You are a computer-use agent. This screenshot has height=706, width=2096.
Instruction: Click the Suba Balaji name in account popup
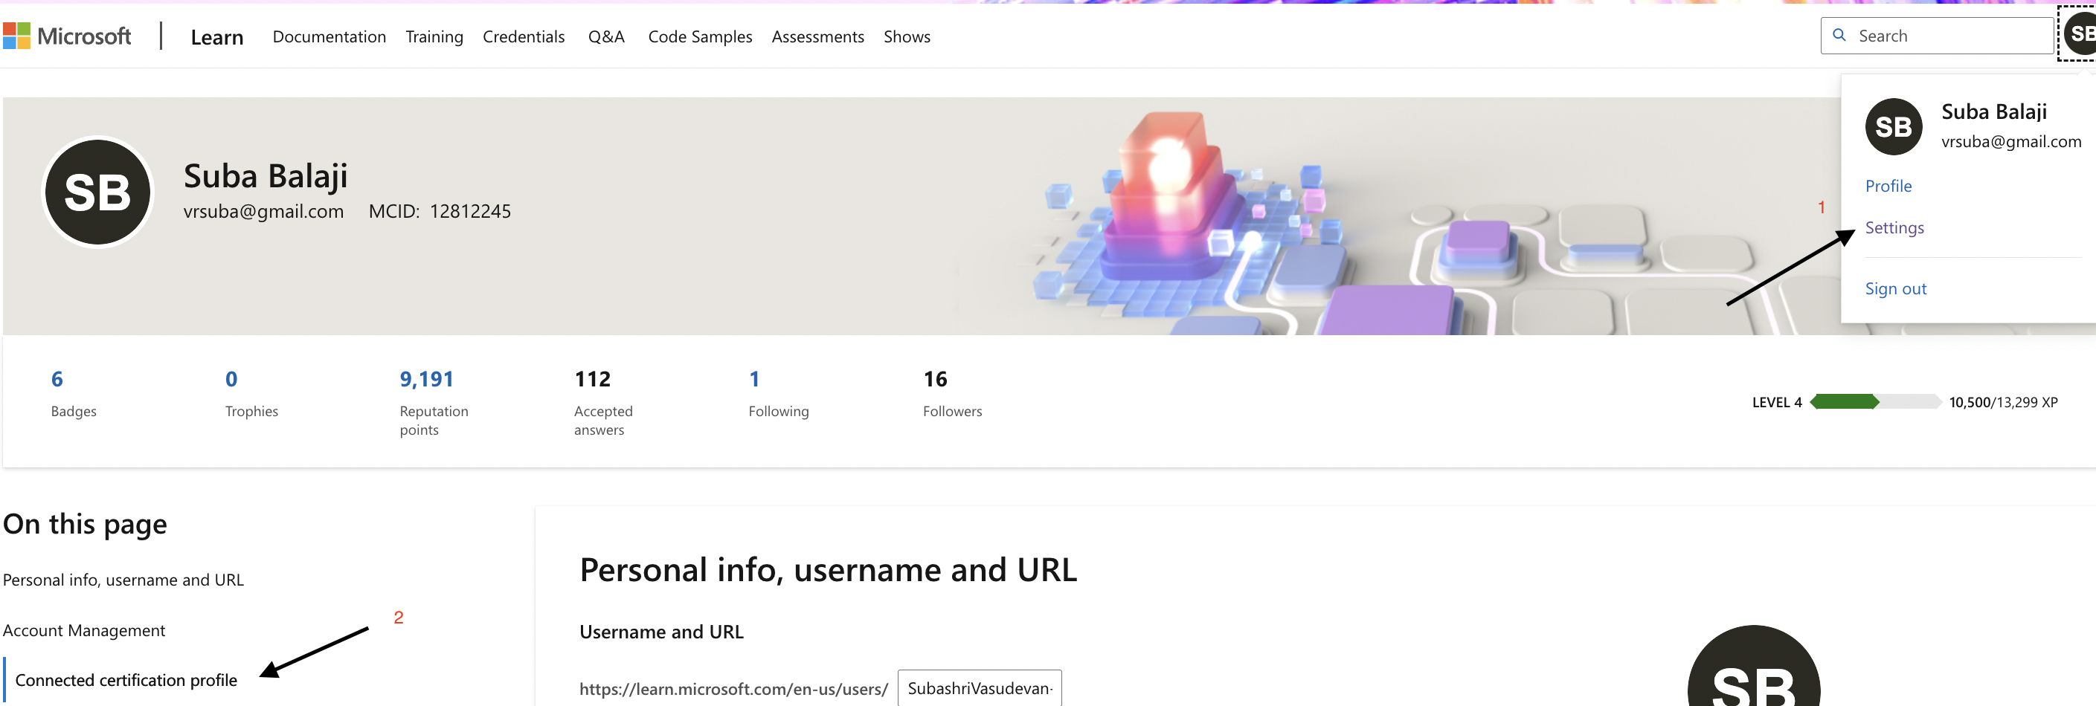coord(1993,111)
